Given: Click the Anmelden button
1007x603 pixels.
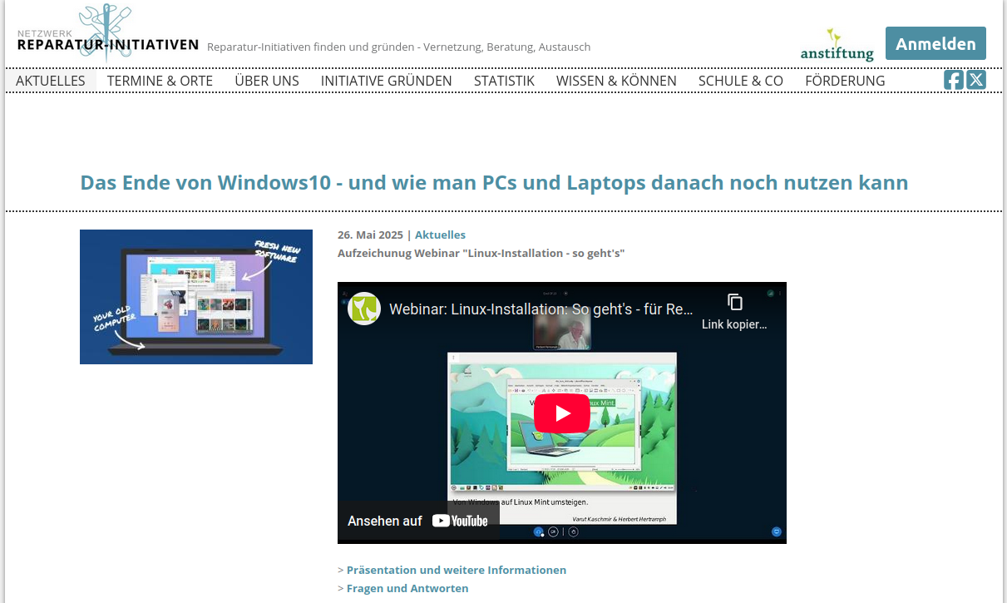Looking at the screenshot, I should pos(935,43).
